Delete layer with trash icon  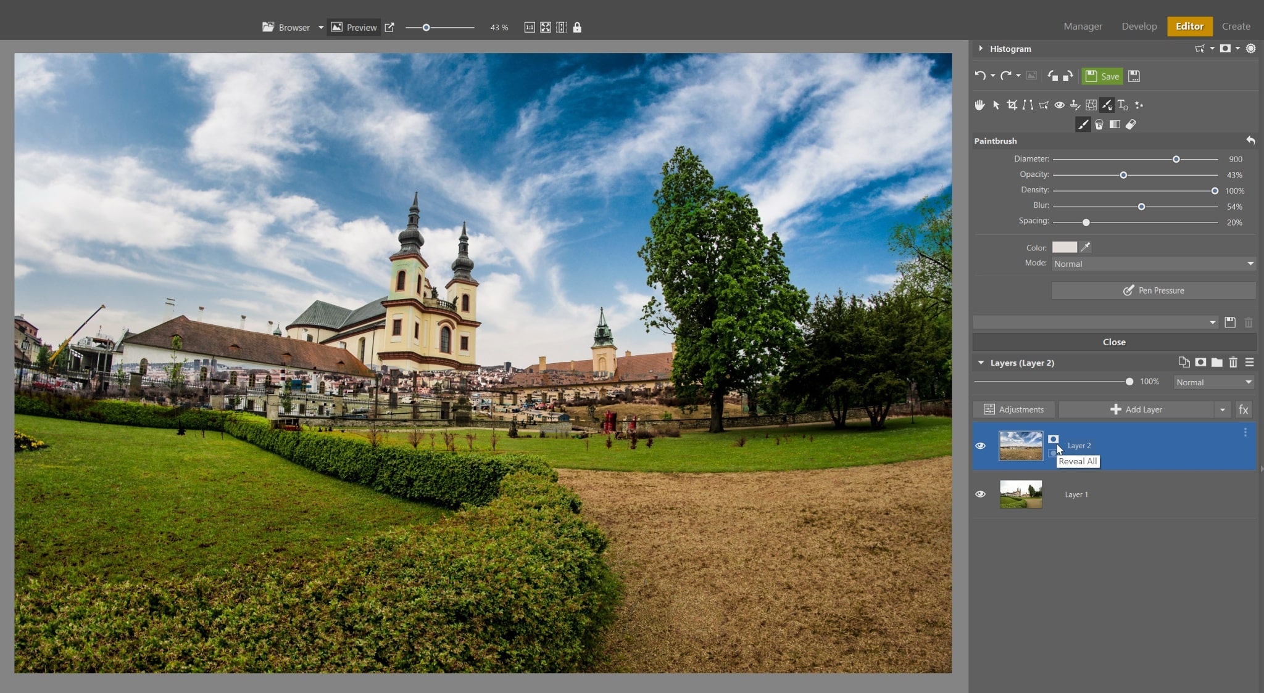coord(1233,363)
